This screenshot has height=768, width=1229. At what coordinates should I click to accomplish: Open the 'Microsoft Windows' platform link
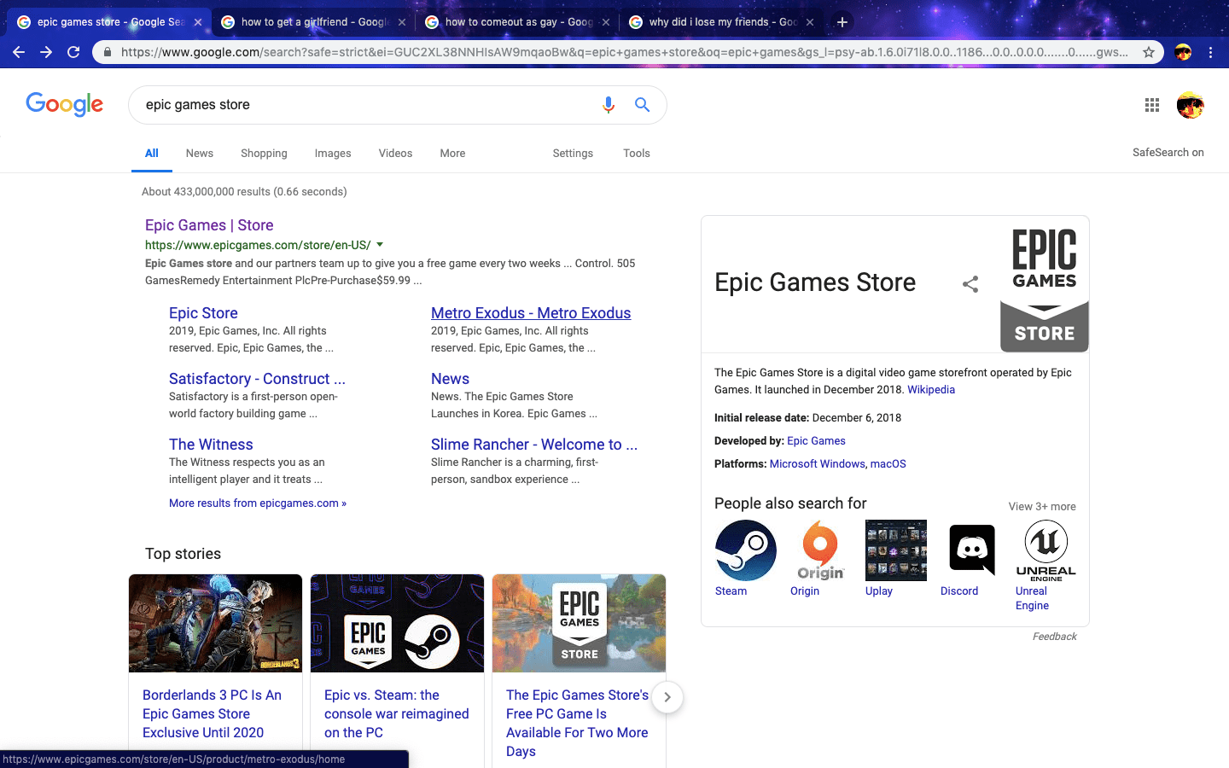818,464
